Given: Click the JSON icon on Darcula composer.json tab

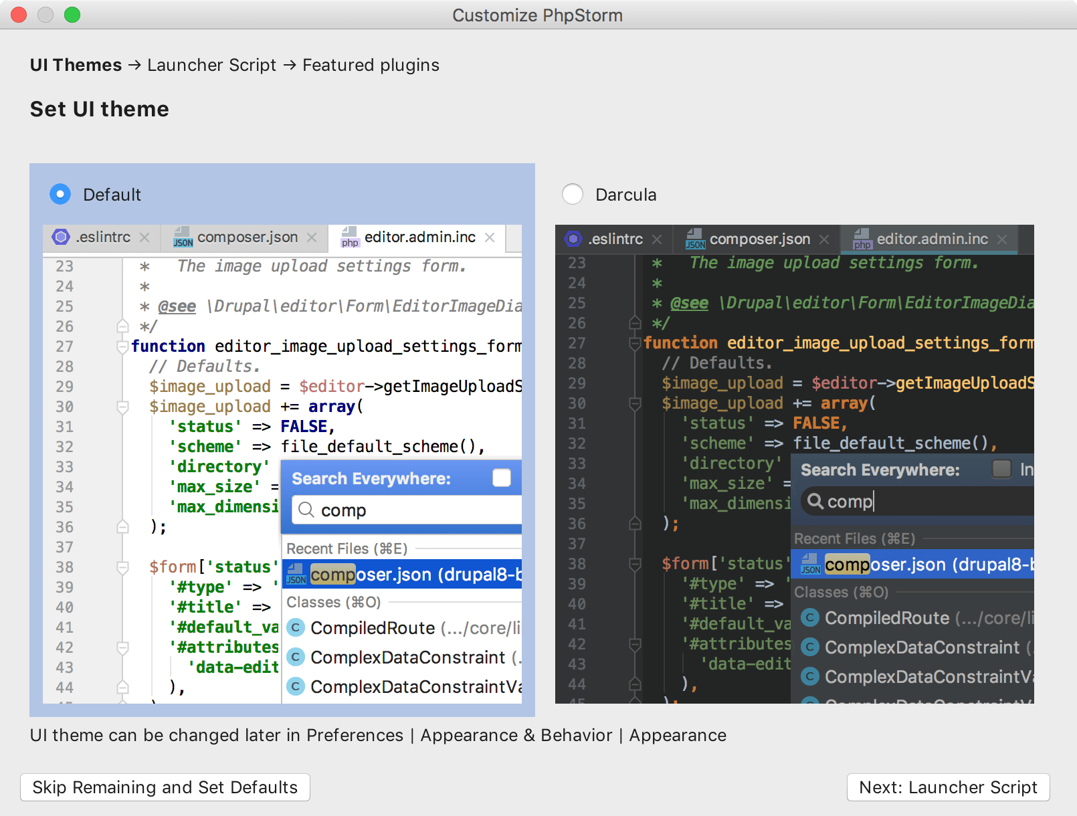Looking at the screenshot, I should pos(695,239).
